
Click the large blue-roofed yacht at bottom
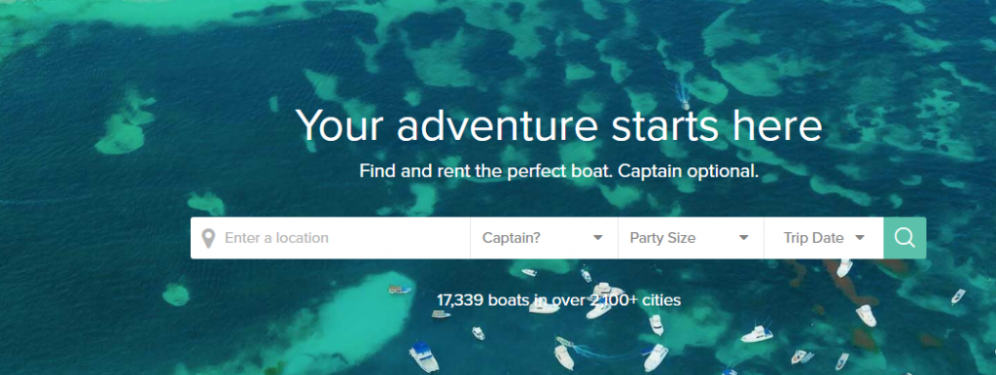pyautogui.click(x=423, y=357)
